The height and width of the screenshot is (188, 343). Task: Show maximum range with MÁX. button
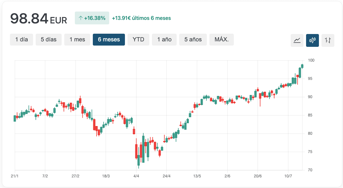pyautogui.click(x=222, y=39)
